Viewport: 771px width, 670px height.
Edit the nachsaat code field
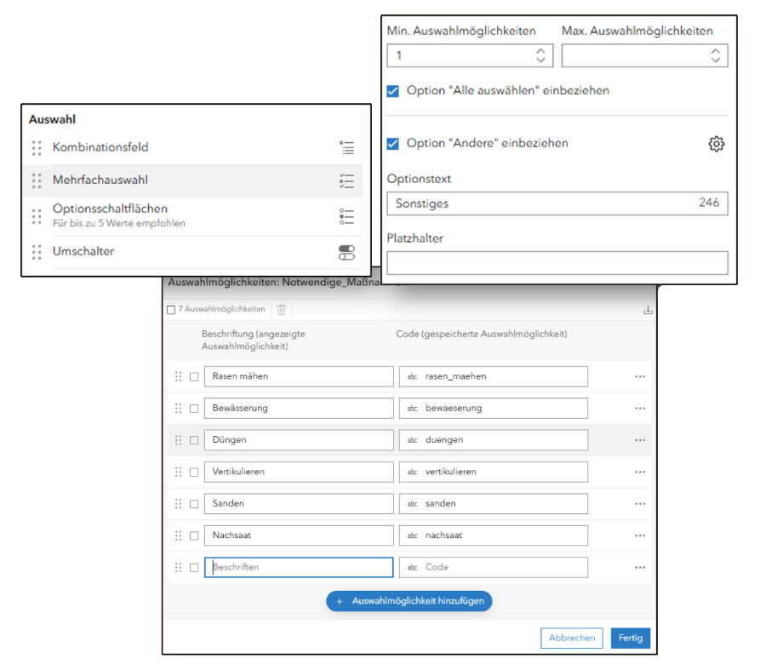click(494, 535)
